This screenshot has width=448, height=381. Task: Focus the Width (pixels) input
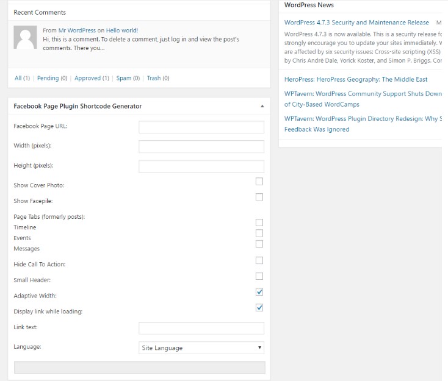coord(201,147)
